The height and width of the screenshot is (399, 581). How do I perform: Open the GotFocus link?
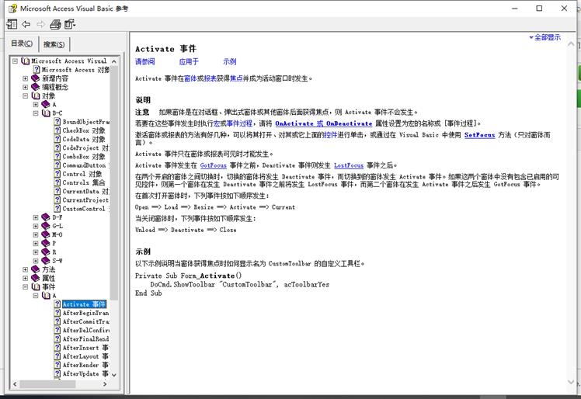[x=213, y=165]
